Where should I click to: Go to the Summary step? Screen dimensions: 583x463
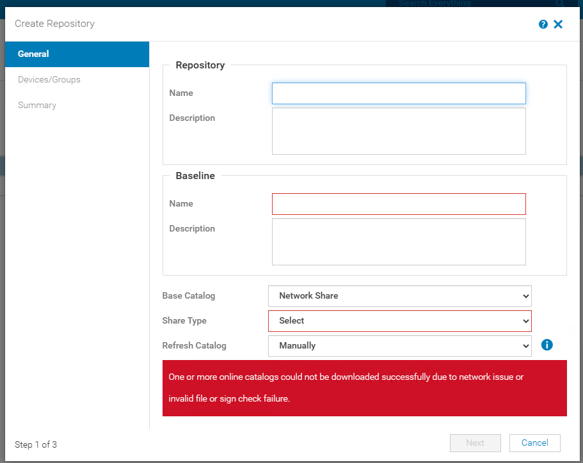(x=37, y=106)
